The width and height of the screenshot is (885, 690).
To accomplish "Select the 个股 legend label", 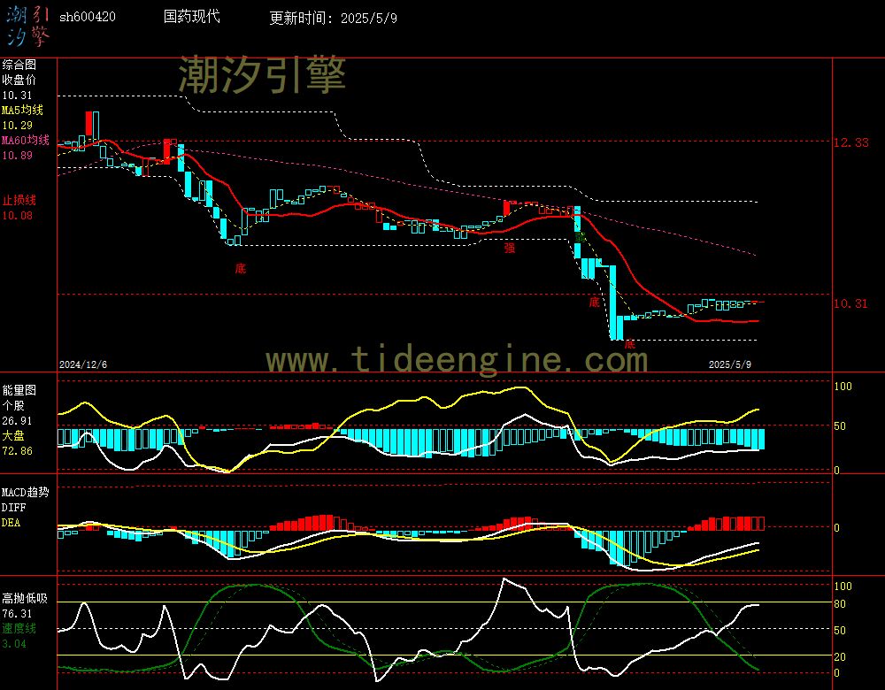I will click(13, 406).
